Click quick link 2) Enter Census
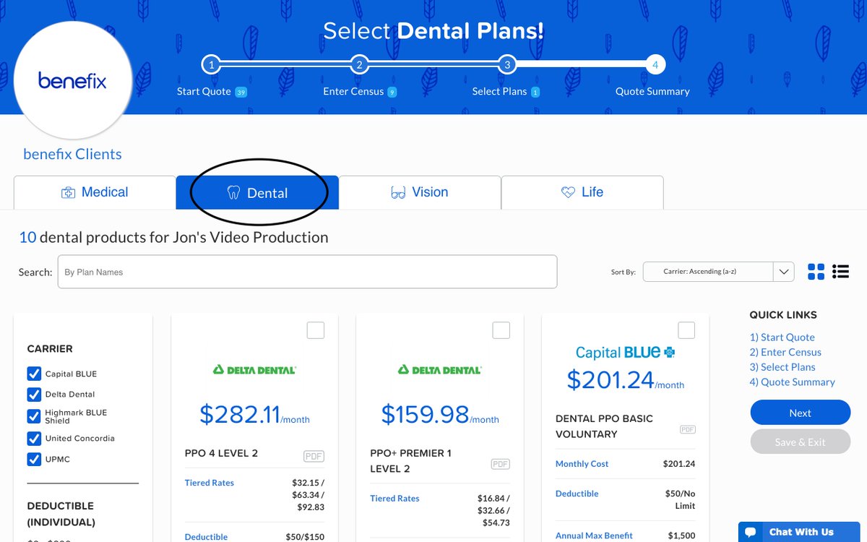This screenshot has width=867, height=542. click(785, 353)
